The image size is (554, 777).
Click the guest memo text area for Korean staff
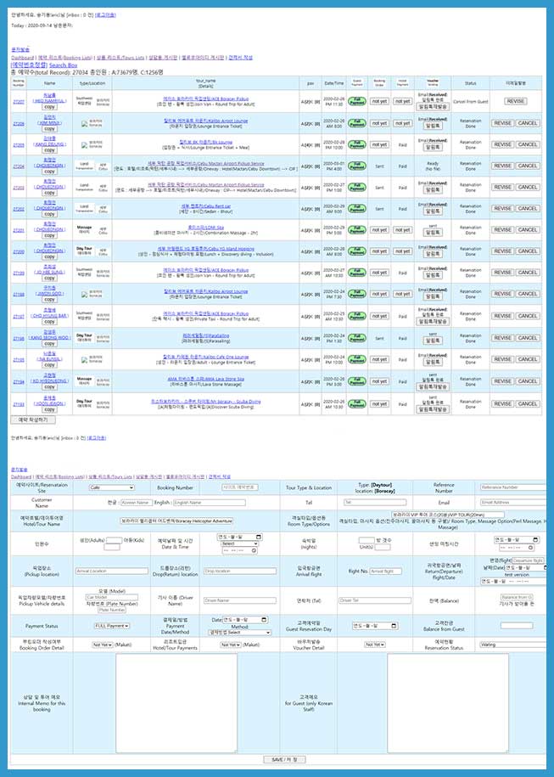point(448,704)
